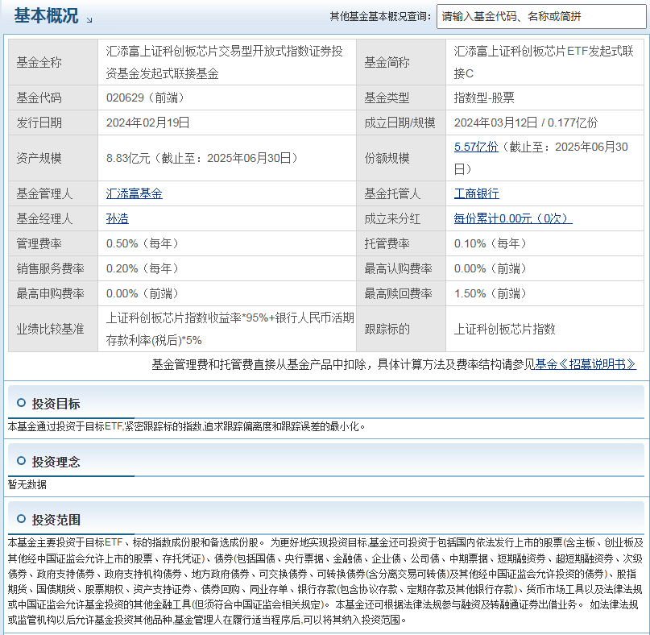The width and height of the screenshot is (650, 635).
Task: Click the 基金类型 label cell
Action: pyautogui.click(x=401, y=98)
